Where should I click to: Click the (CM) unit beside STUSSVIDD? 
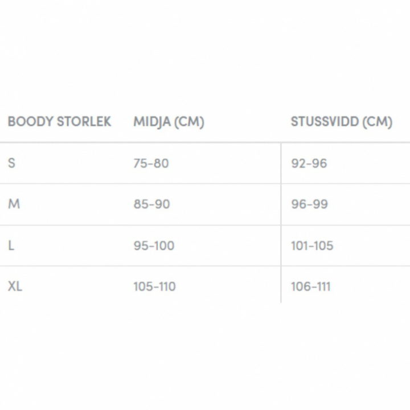tap(377, 122)
